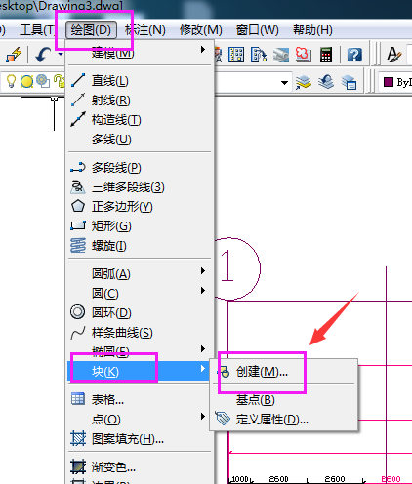412x484 pixels.
Task: Open 图案填充(H)... hatch command
Action: 140,439
